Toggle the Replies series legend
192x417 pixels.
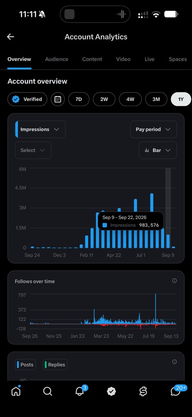[x=55, y=364]
